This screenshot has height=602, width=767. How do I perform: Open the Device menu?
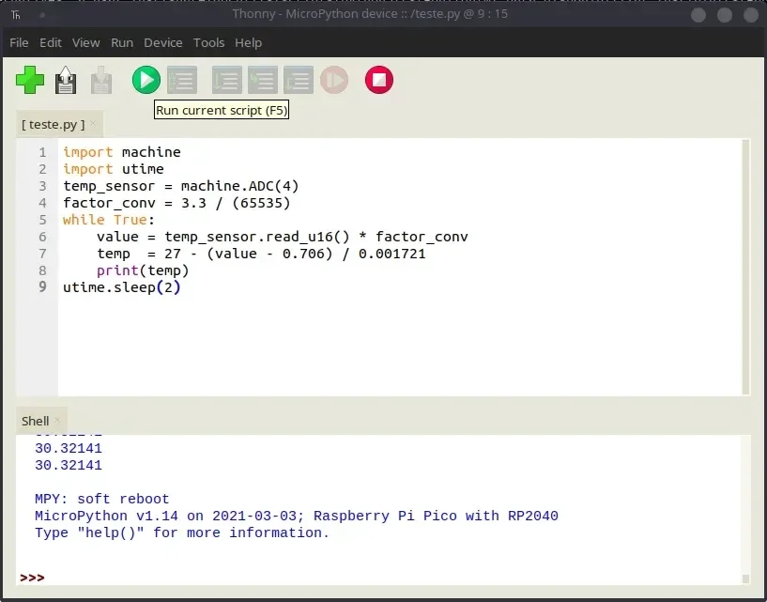tap(163, 43)
